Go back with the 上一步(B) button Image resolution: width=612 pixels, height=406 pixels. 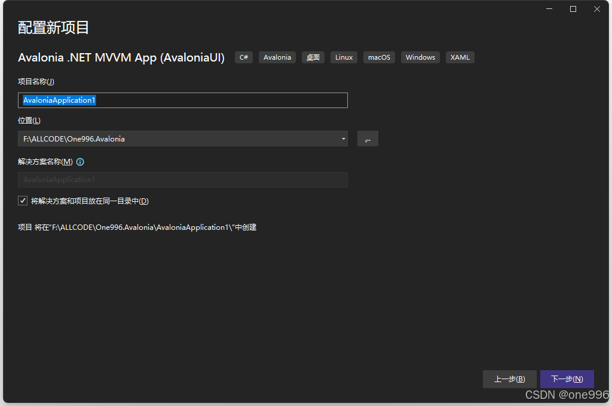[509, 379]
